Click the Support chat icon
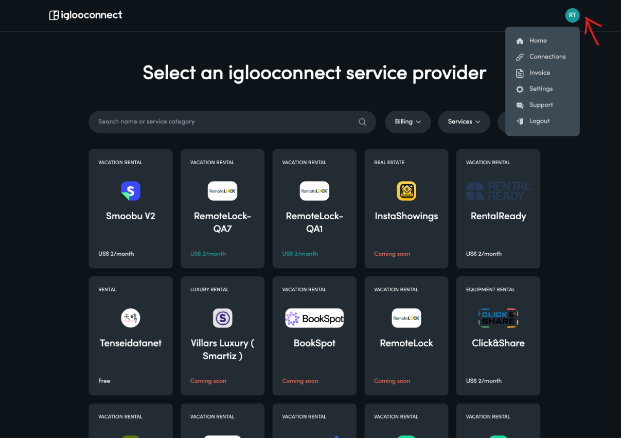Screen dimensions: 621x438 520,105
